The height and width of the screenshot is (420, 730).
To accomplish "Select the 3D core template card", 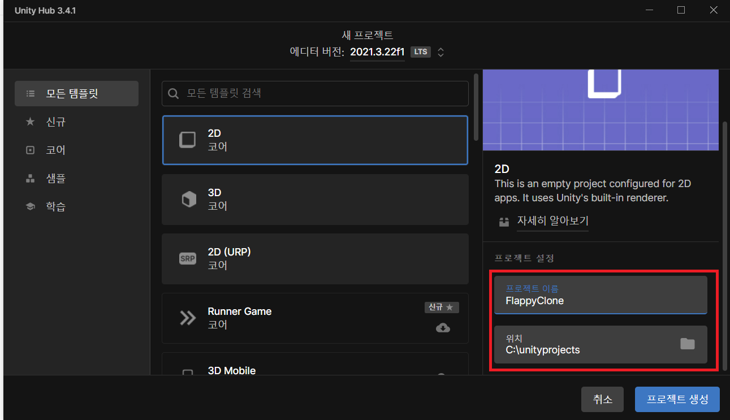I will pos(315,200).
